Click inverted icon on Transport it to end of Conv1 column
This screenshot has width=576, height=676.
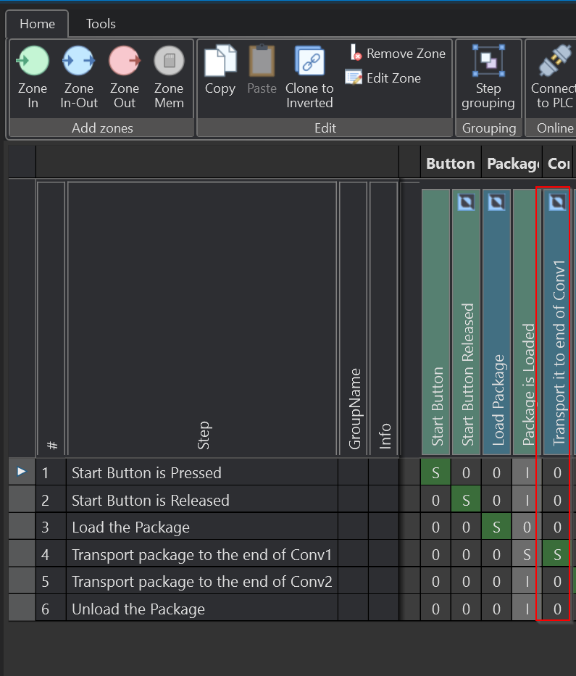(x=557, y=202)
